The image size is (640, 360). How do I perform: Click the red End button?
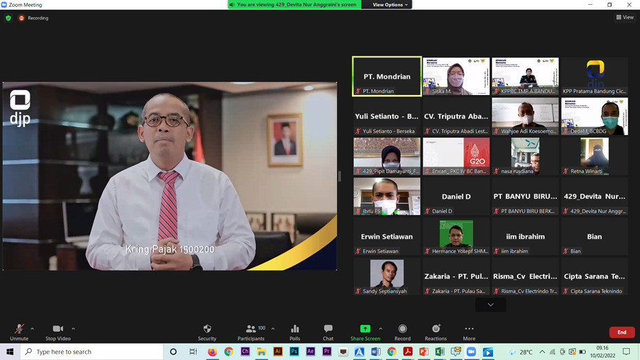coord(621,332)
